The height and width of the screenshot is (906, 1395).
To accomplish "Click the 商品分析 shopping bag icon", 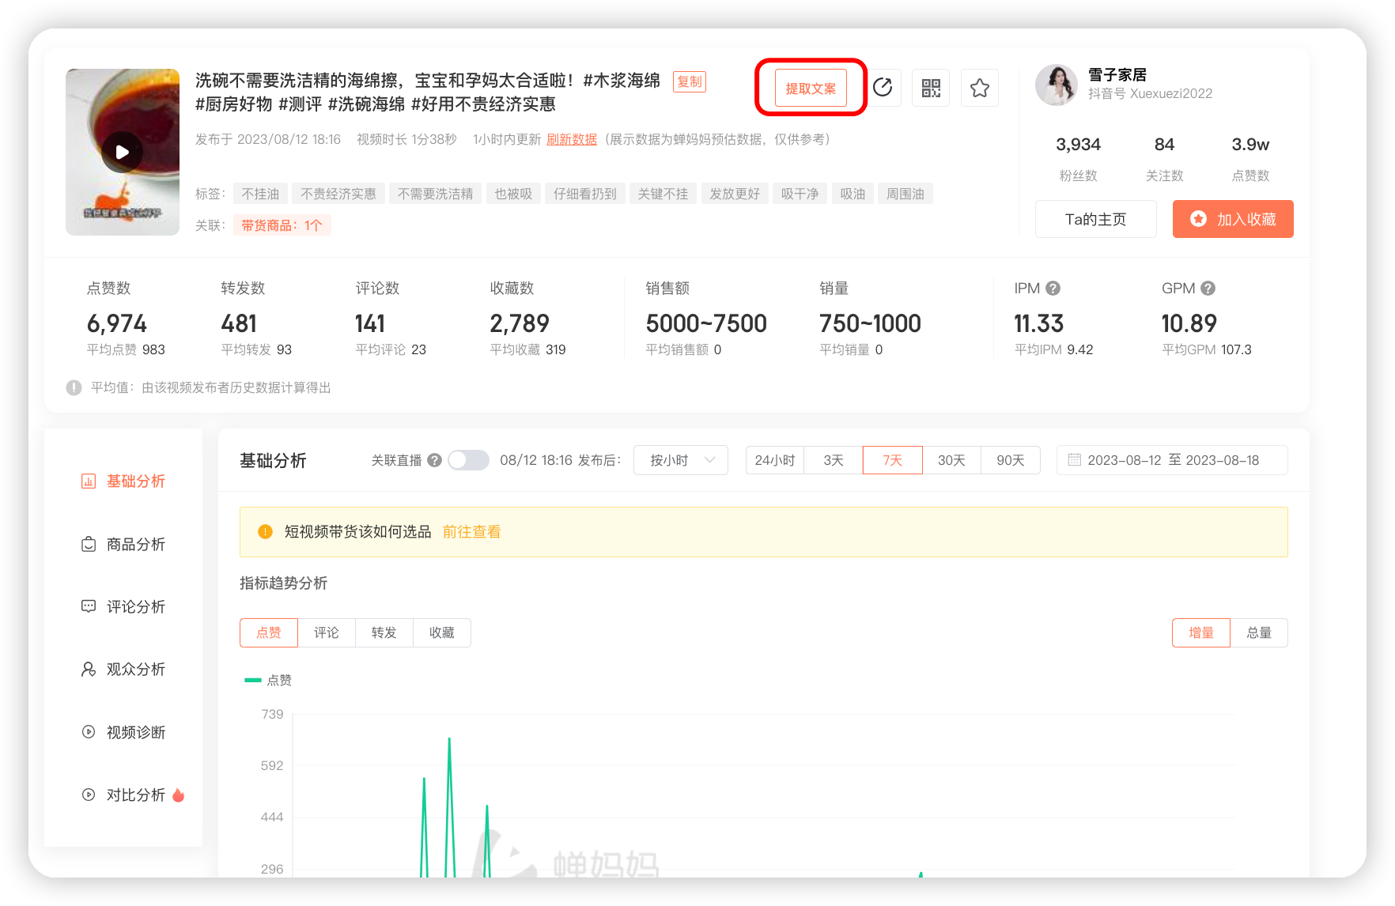I will point(89,544).
